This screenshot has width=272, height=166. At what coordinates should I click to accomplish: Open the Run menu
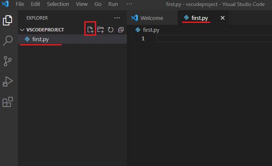click(x=113, y=4)
